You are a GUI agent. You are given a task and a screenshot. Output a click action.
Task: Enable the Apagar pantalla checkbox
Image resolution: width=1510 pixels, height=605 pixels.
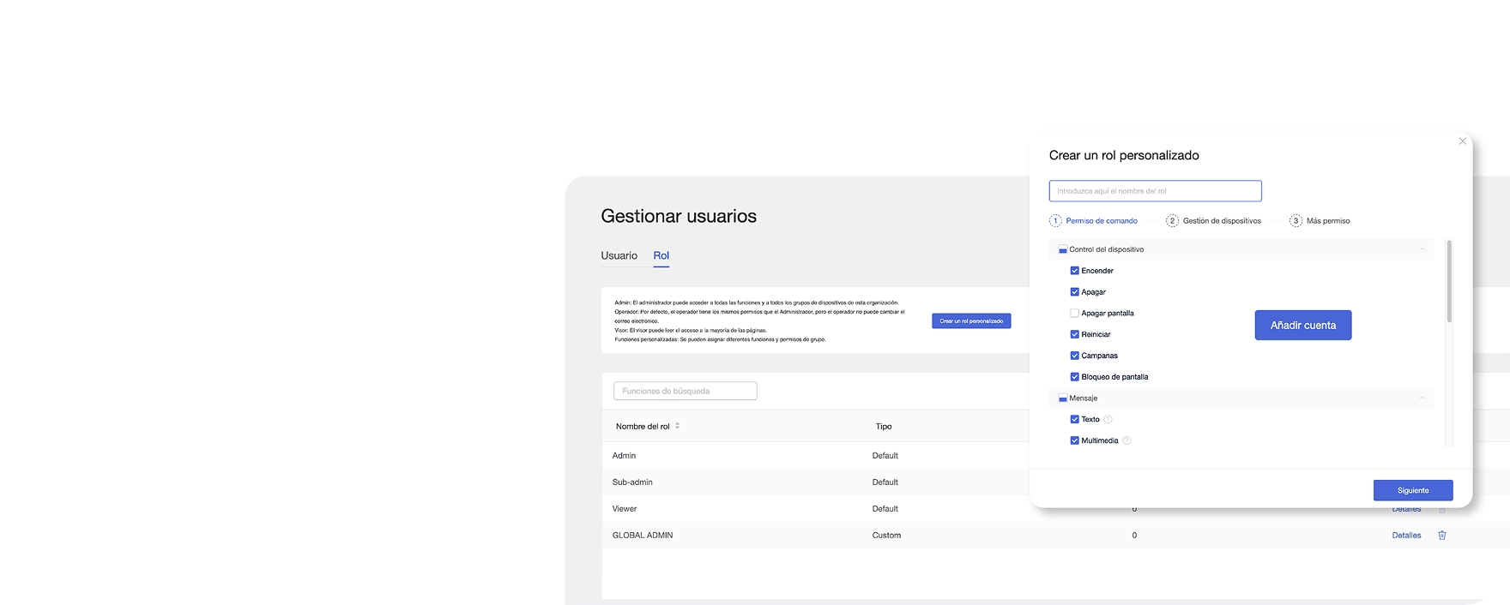tap(1074, 314)
